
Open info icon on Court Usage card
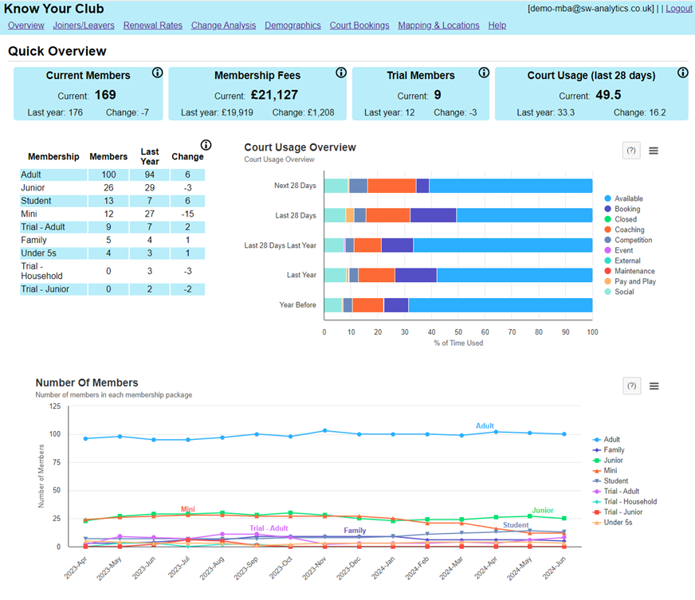(683, 73)
